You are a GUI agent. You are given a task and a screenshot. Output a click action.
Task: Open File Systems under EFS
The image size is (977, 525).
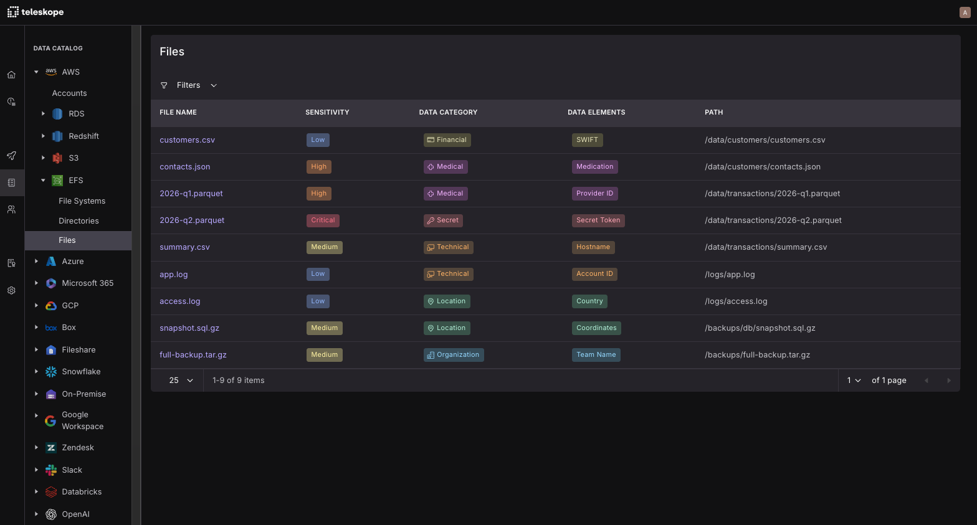[82, 201]
